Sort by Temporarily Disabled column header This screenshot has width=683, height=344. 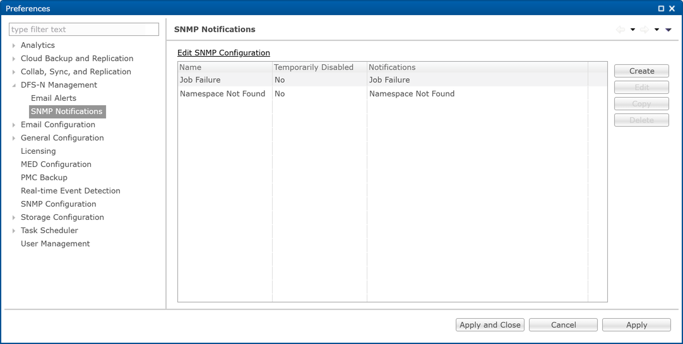click(x=319, y=67)
